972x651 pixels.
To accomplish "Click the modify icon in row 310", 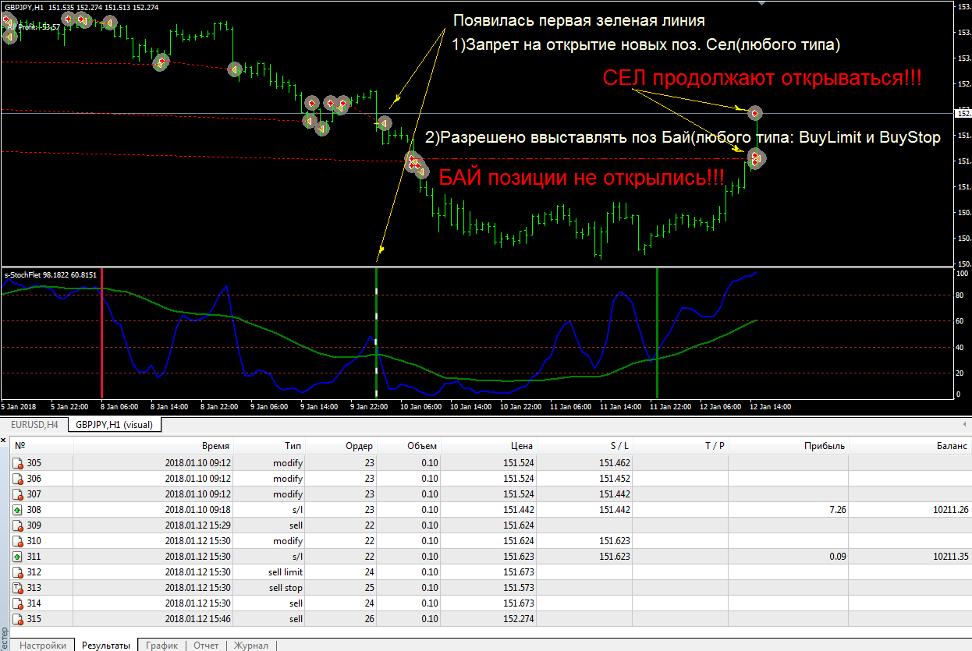I will [17, 541].
